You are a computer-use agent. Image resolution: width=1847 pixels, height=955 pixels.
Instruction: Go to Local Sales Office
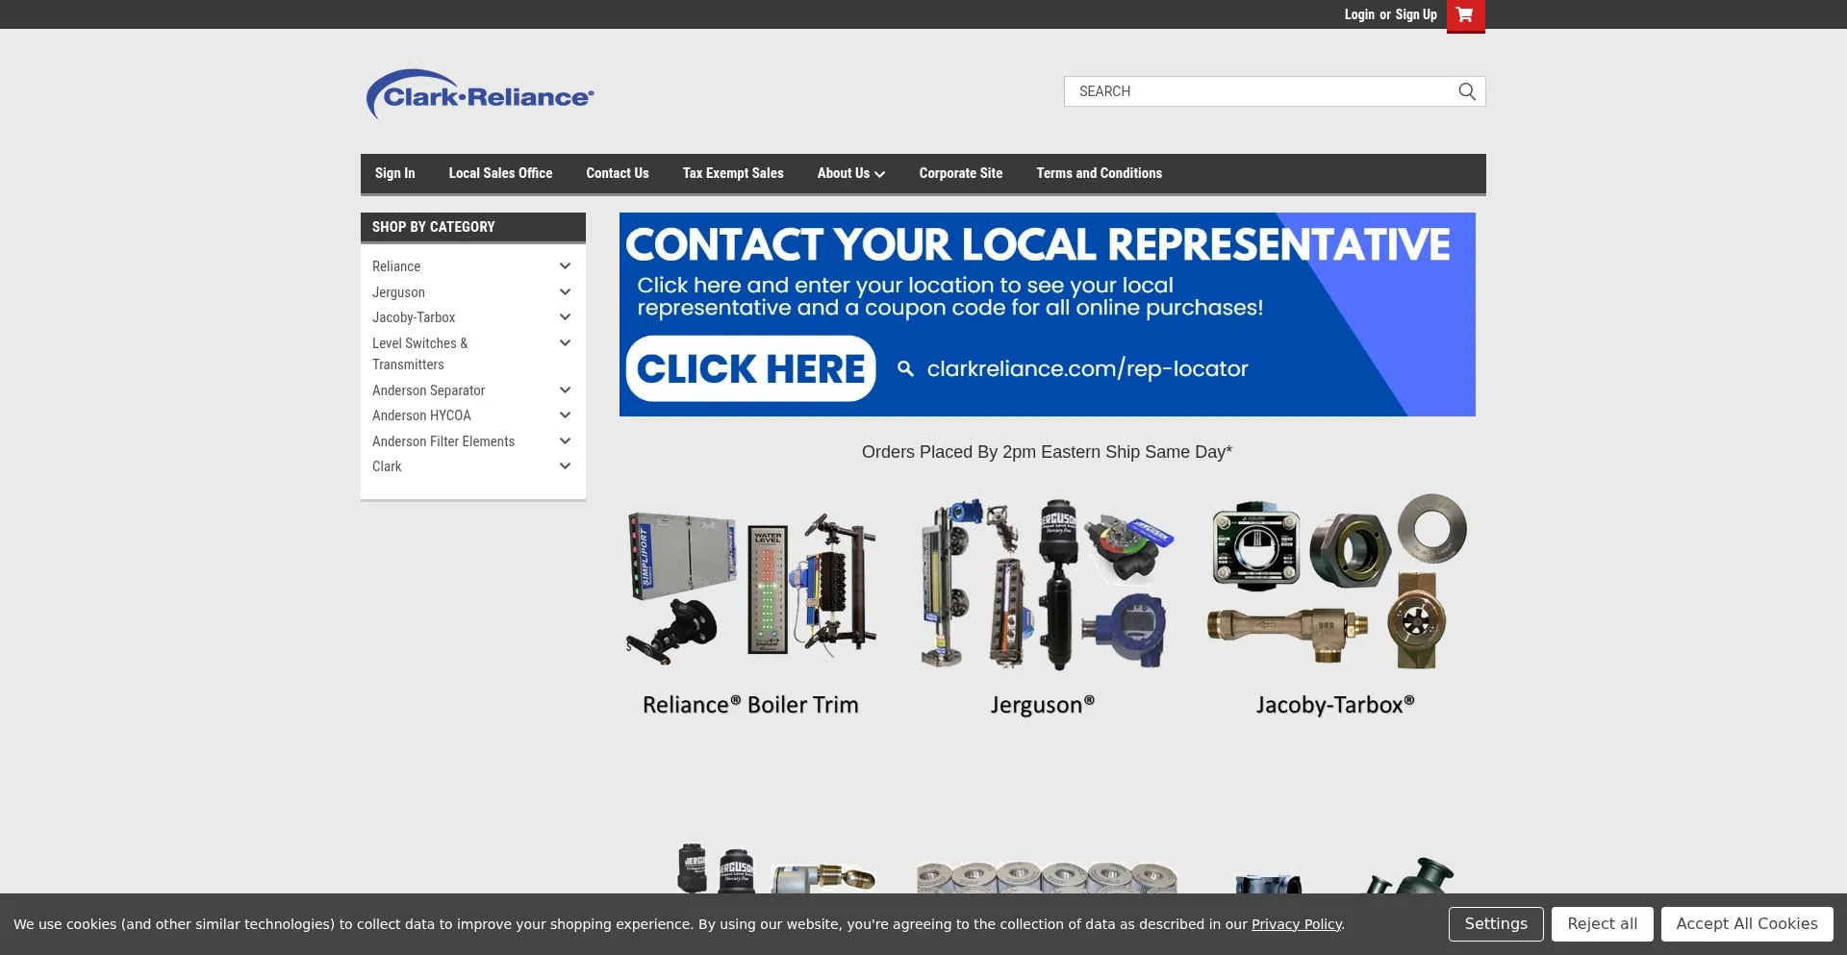coord(500,173)
